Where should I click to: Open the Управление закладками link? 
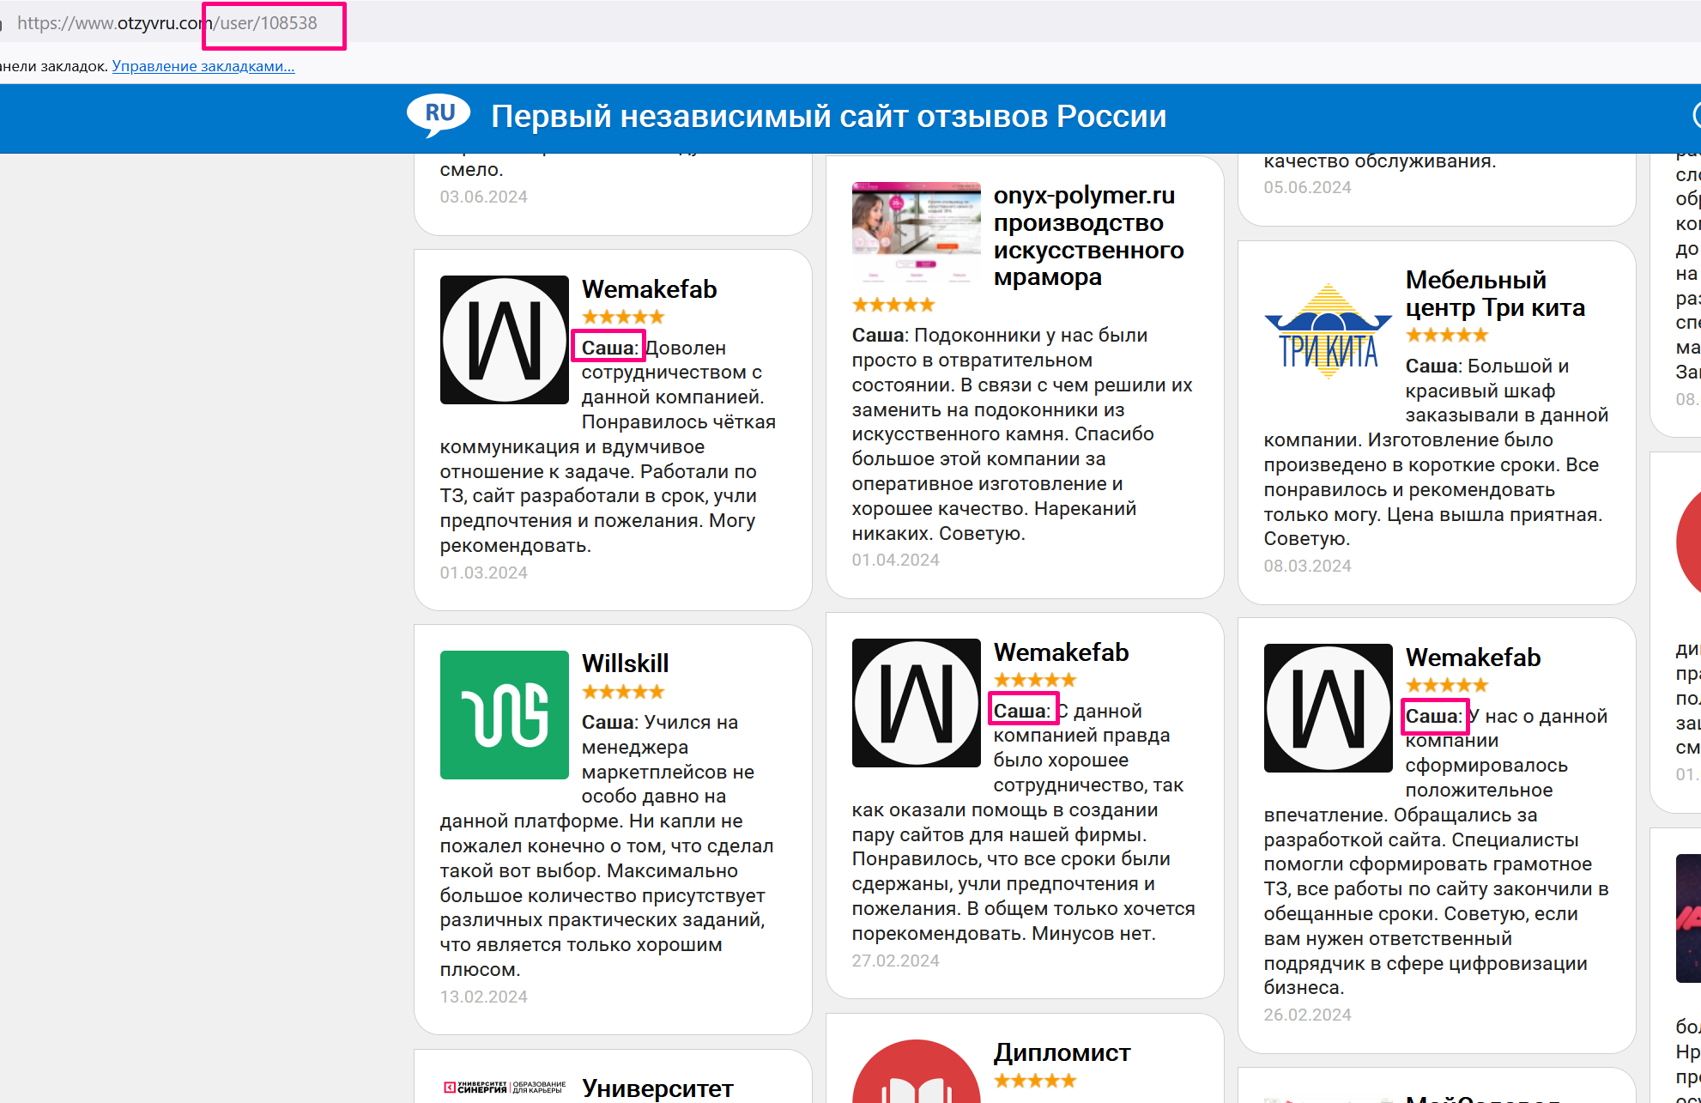tap(203, 66)
